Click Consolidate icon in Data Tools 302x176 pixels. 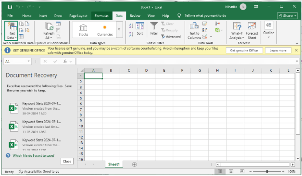coord(217,24)
